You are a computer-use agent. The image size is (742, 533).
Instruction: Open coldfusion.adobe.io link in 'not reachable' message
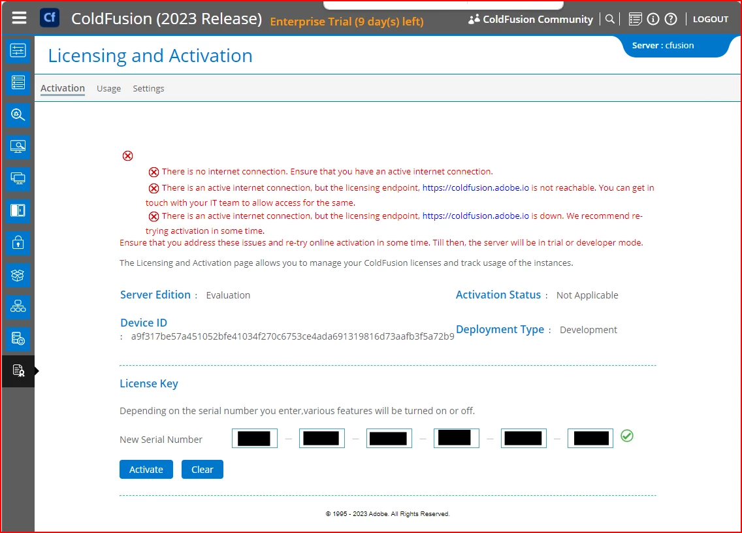(476, 188)
